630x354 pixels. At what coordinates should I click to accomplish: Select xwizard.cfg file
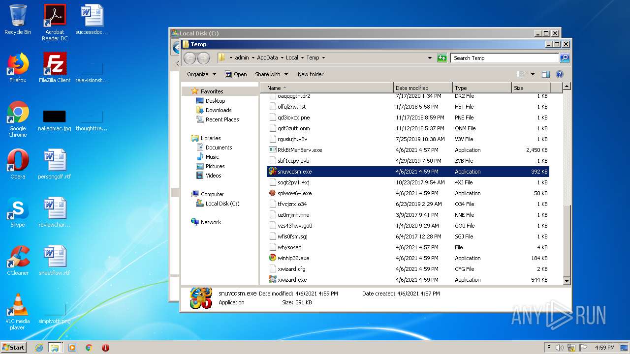[408, 269]
